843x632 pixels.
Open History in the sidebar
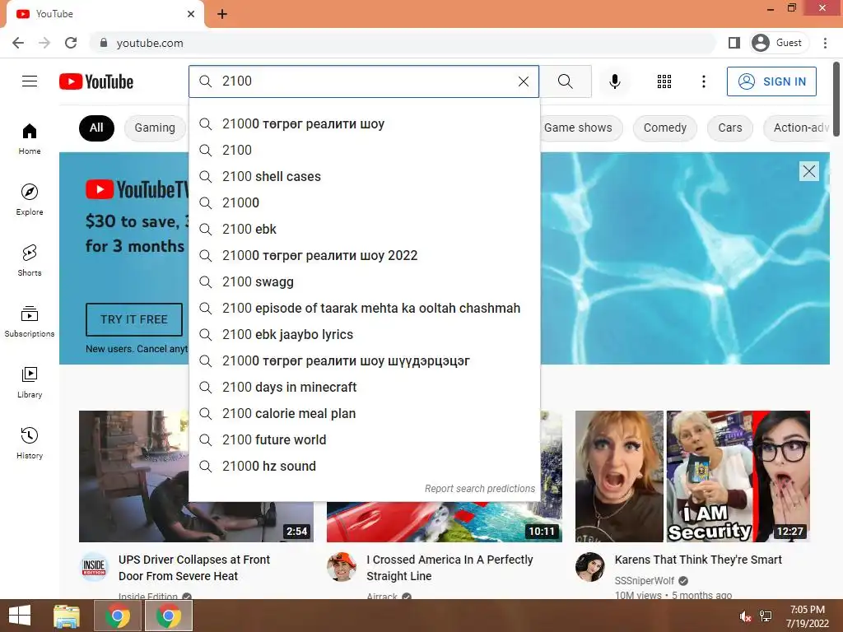pos(30,443)
